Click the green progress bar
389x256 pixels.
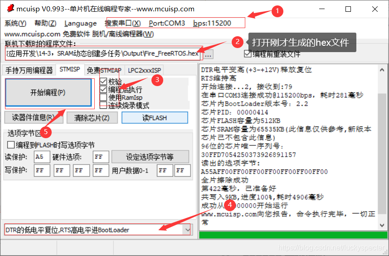[293, 235]
